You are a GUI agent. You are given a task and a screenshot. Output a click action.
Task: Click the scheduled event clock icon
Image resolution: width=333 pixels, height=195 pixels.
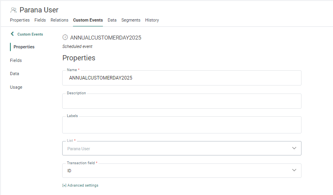point(65,38)
